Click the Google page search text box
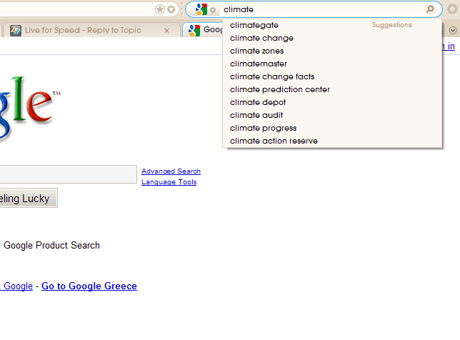 pyautogui.click(x=68, y=174)
